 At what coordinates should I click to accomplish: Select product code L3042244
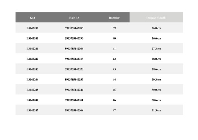pos(32,80)
